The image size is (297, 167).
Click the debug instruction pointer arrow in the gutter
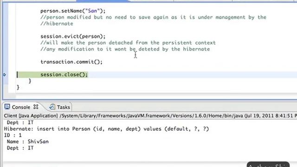pos(4,75)
